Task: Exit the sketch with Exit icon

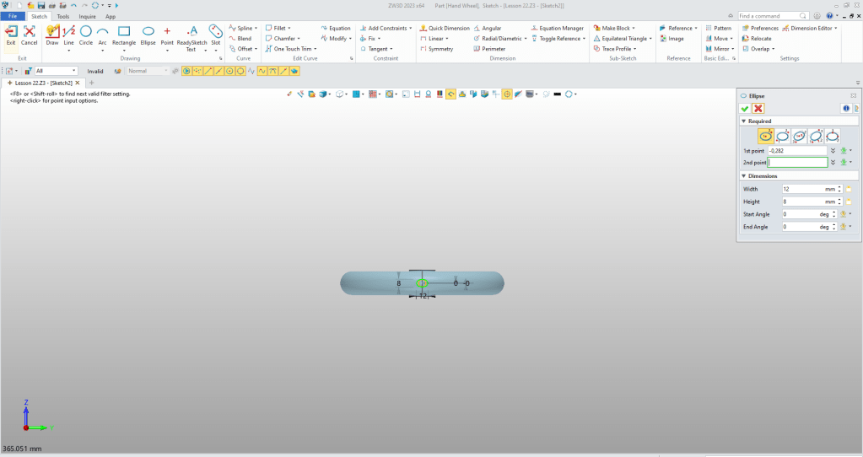Action: [11, 35]
